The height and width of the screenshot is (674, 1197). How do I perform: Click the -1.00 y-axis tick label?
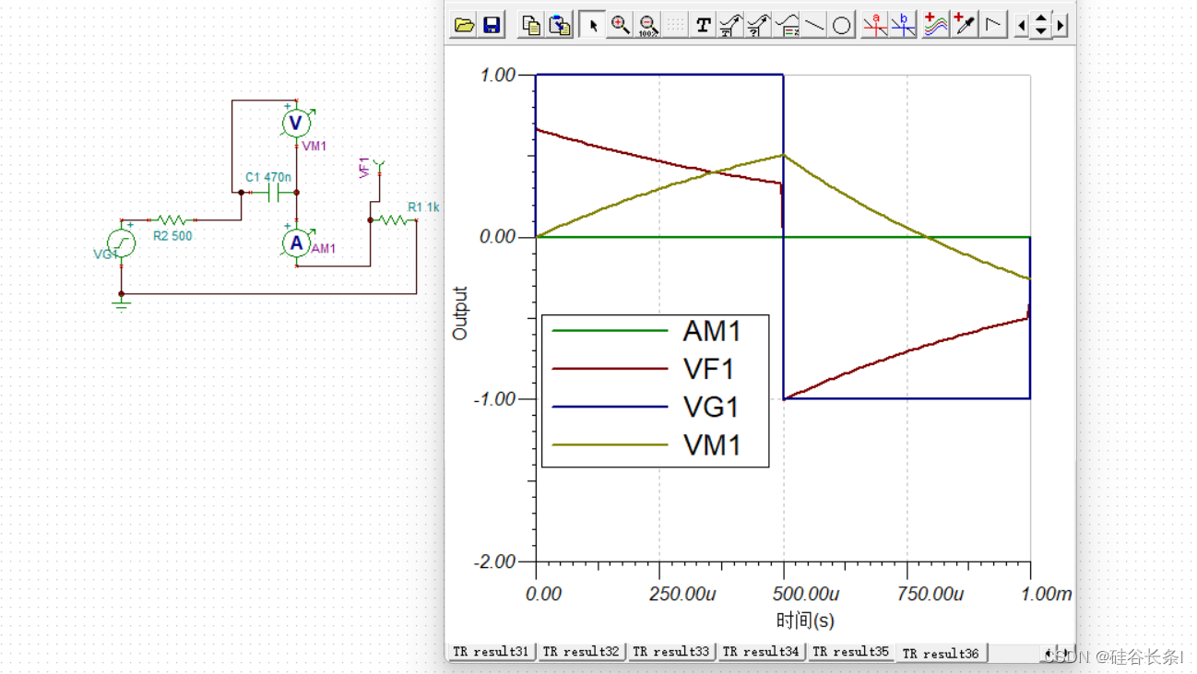pyautogui.click(x=496, y=399)
